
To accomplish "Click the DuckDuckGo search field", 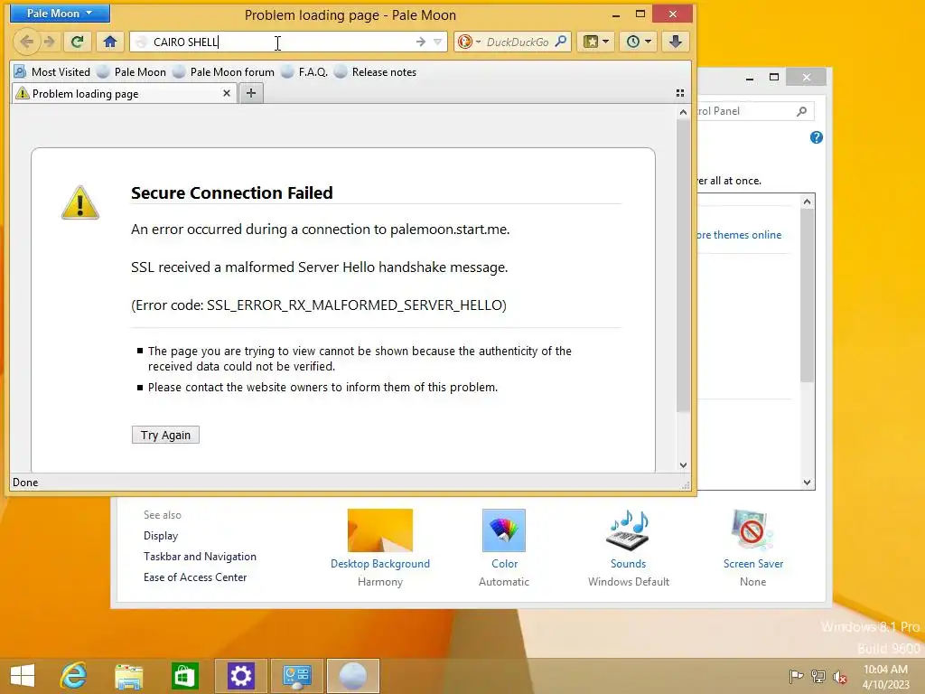I will pyautogui.click(x=518, y=42).
